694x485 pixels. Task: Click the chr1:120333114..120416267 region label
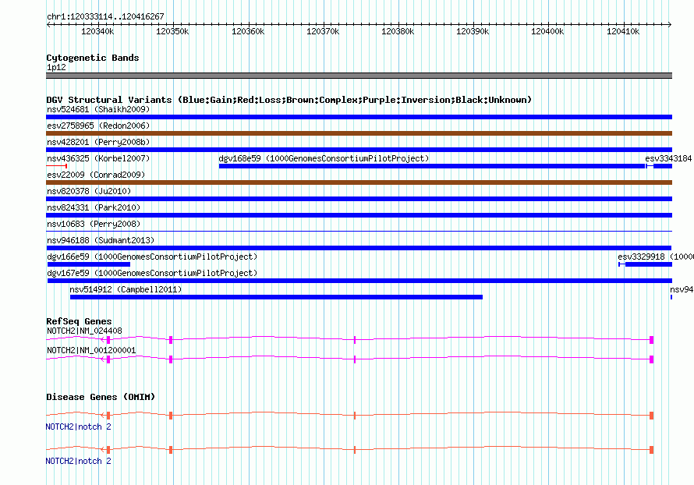105,16
